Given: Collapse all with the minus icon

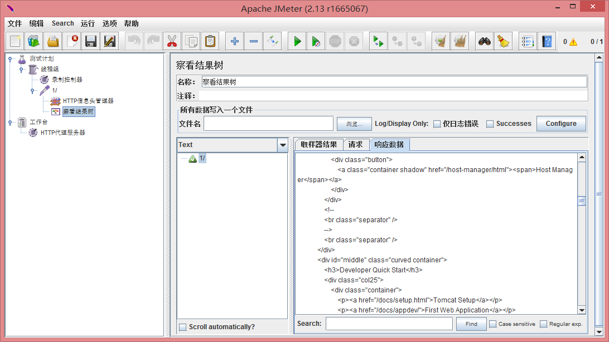Looking at the screenshot, I should click(254, 41).
